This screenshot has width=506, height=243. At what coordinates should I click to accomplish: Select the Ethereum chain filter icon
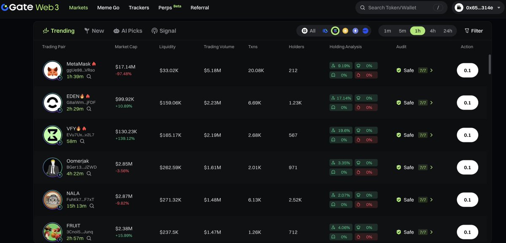pos(355,31)
